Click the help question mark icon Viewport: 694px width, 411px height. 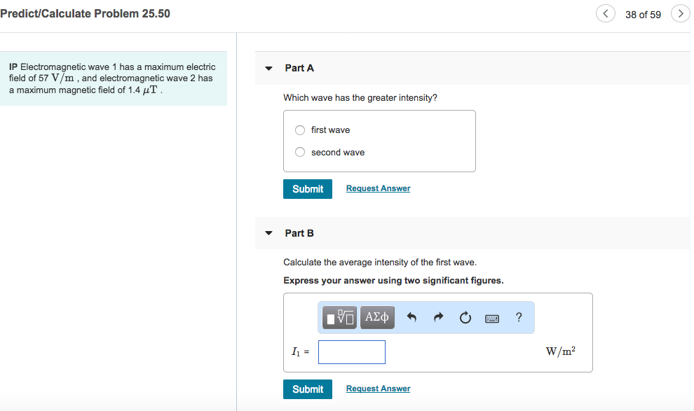click(x=518, y=317)
